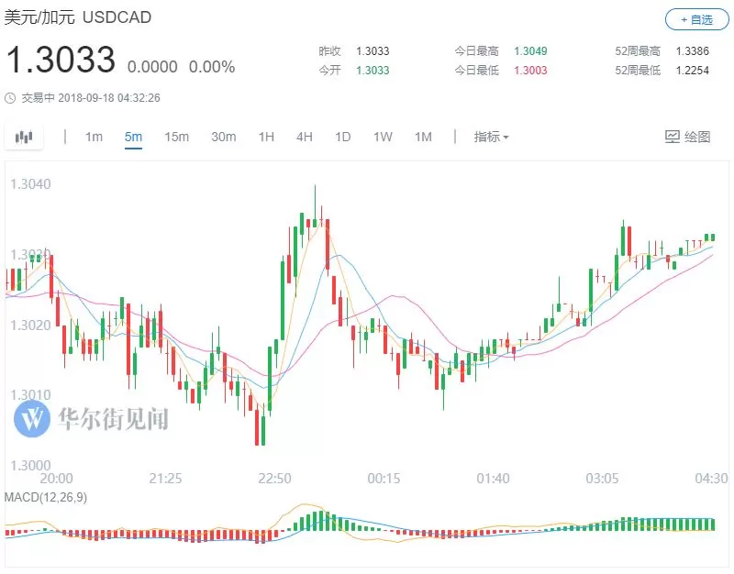Select the 1M monthly chart
Screen dimensions: 734x574
click(x=423, y=137)
